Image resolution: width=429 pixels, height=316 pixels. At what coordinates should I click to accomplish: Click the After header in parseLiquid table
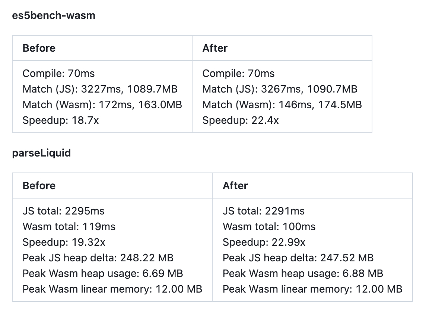pyautogui.click(x=235, y=186)
